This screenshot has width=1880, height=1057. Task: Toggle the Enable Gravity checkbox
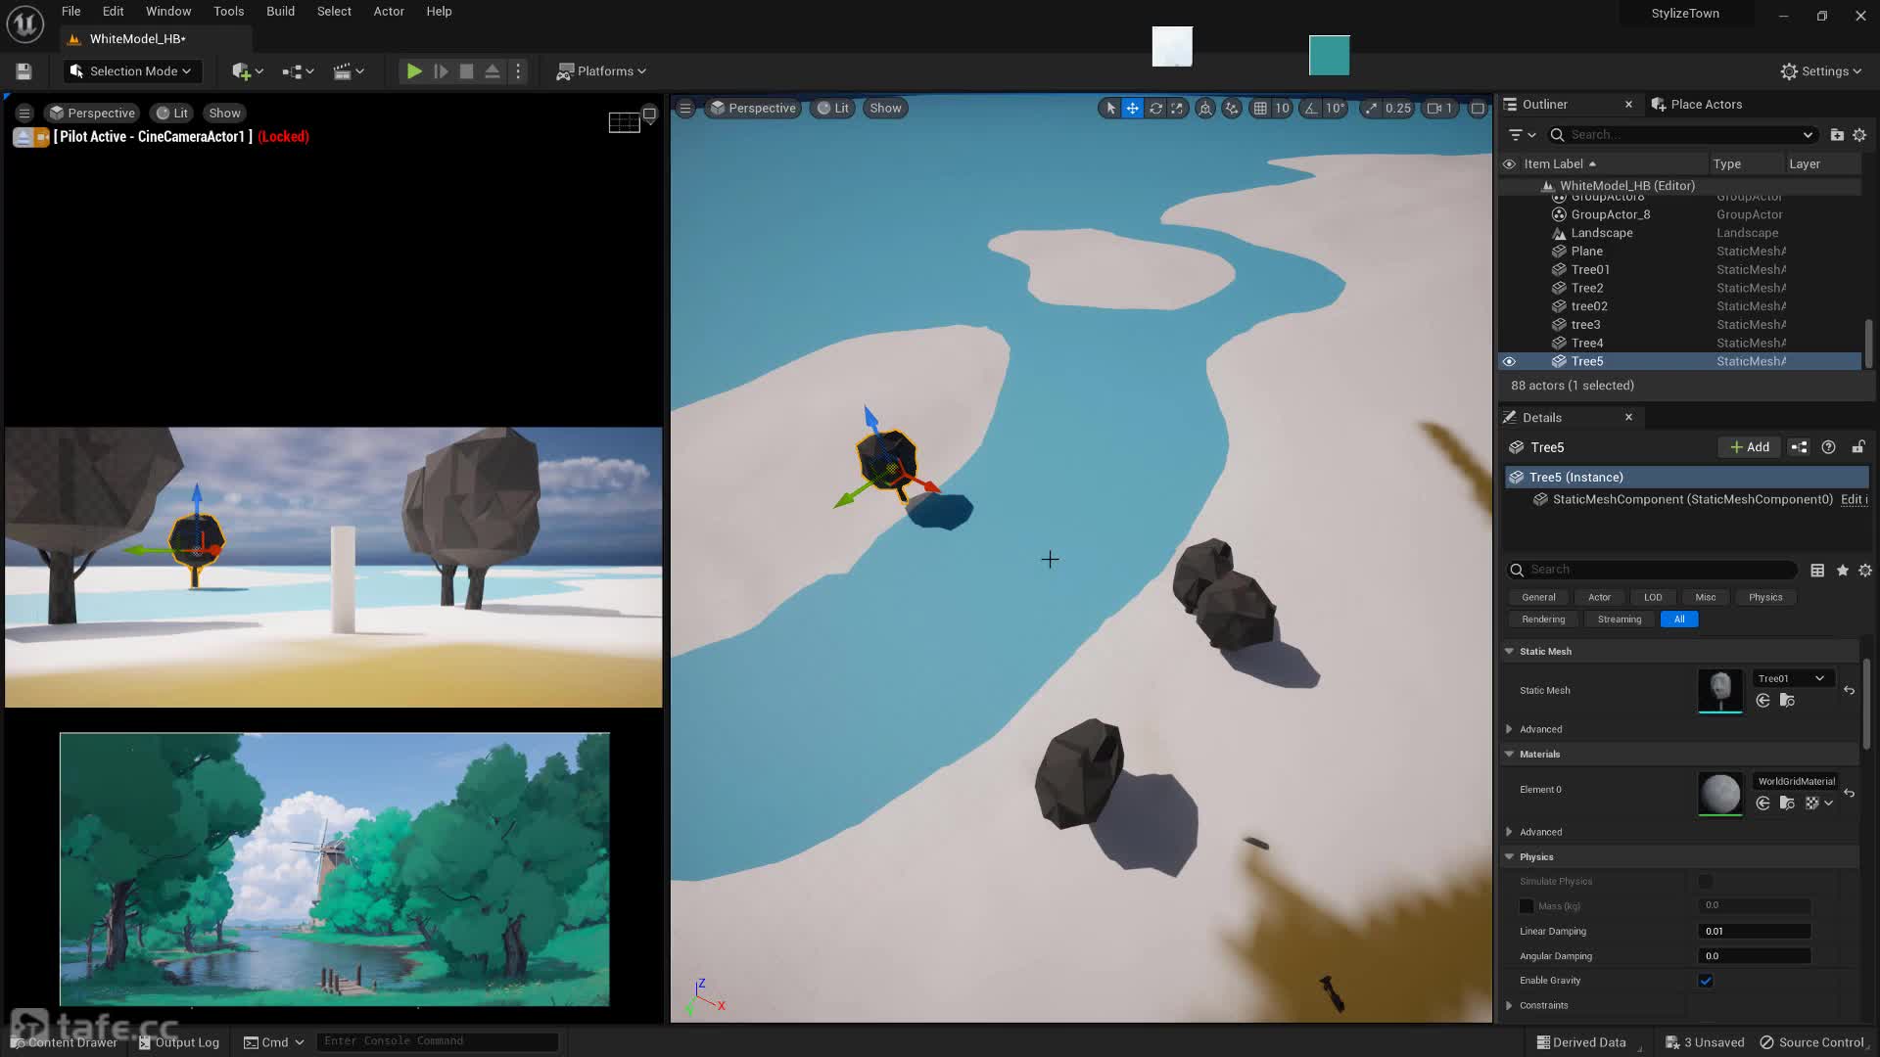point(1706,981)
